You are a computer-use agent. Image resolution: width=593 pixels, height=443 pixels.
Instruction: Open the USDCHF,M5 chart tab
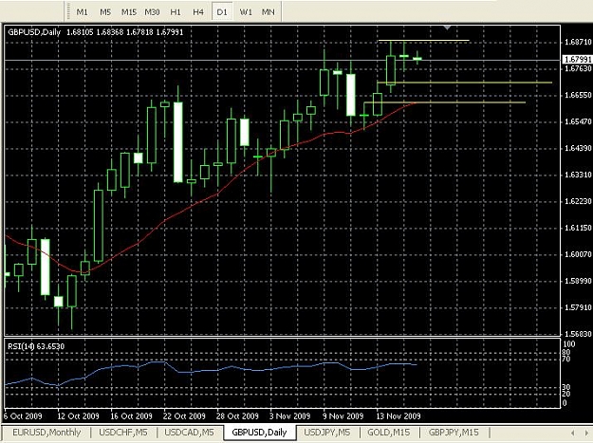(x=123, y=432)
